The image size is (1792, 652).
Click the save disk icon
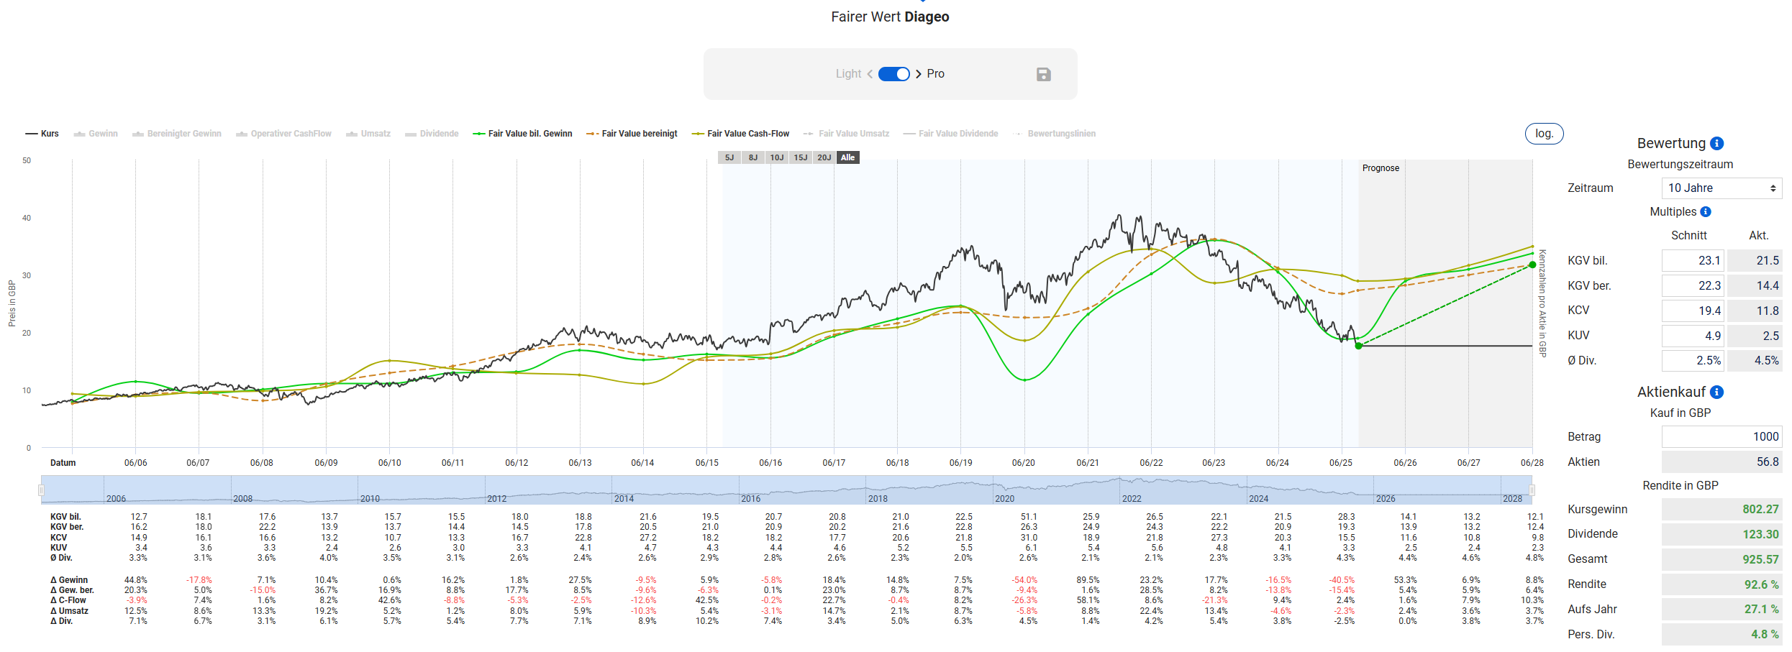pyautogui.click(x=1043, y=74)
